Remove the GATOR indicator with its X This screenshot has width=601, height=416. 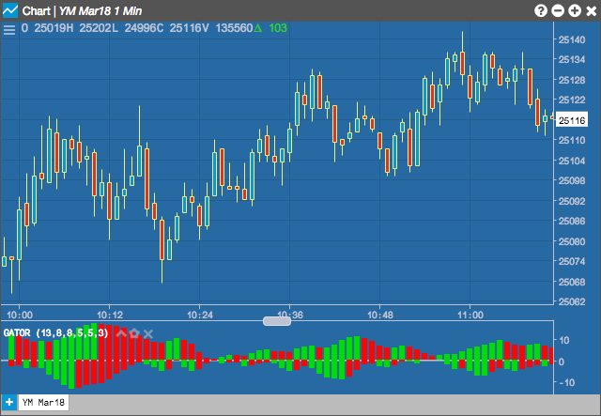pyautogui.click(x=148, y=334)
